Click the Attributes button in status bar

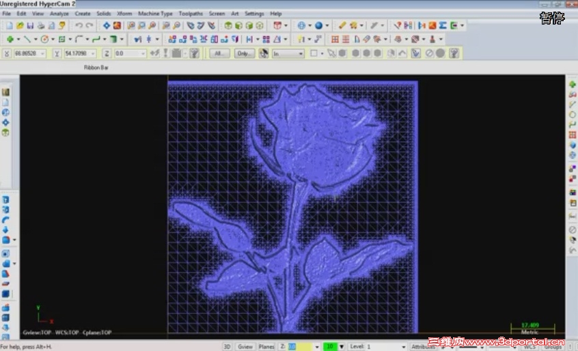[422, 347]
